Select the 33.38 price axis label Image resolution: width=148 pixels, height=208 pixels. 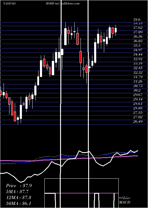(x=138, y=63)
